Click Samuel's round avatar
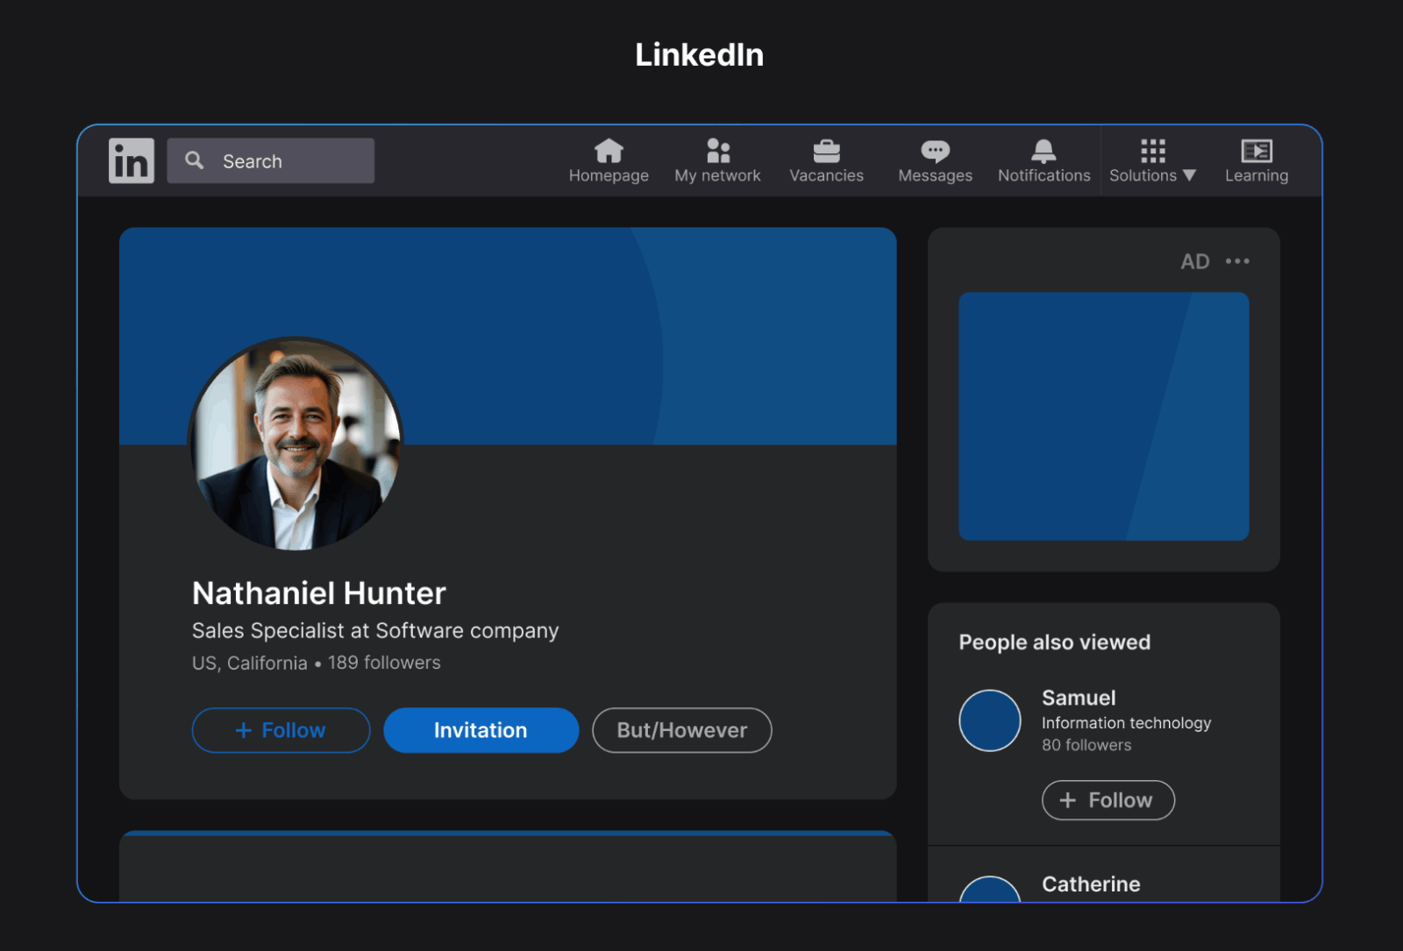The width and height of the screenshot is (1403, 951). coord(989,720)
